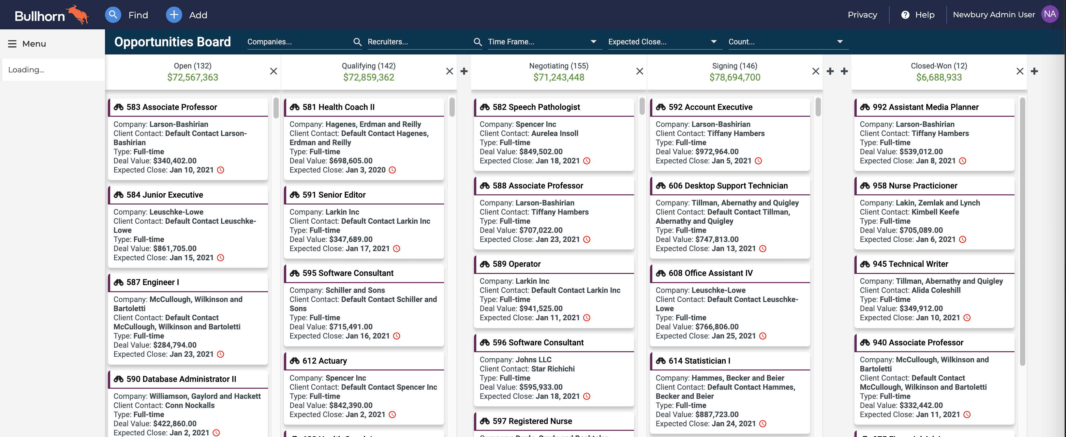Viewport: 1066px width, 437px height.
Task: Close the Qualifying column
Action: [450, 71]
